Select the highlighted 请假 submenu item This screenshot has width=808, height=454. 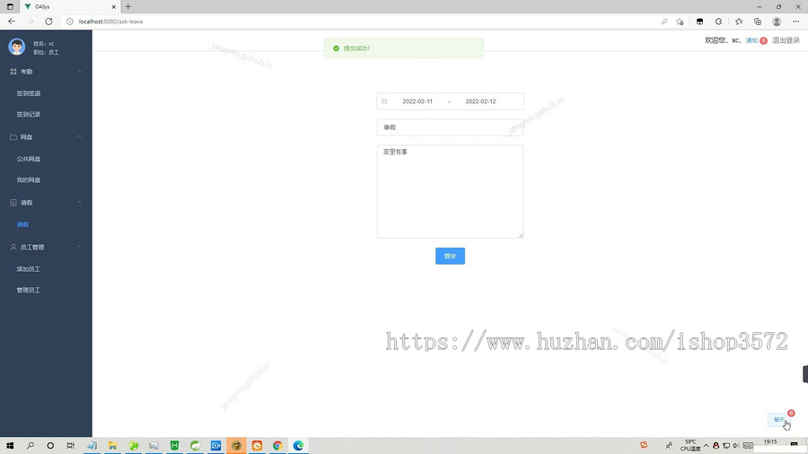[x=22, y=224]
